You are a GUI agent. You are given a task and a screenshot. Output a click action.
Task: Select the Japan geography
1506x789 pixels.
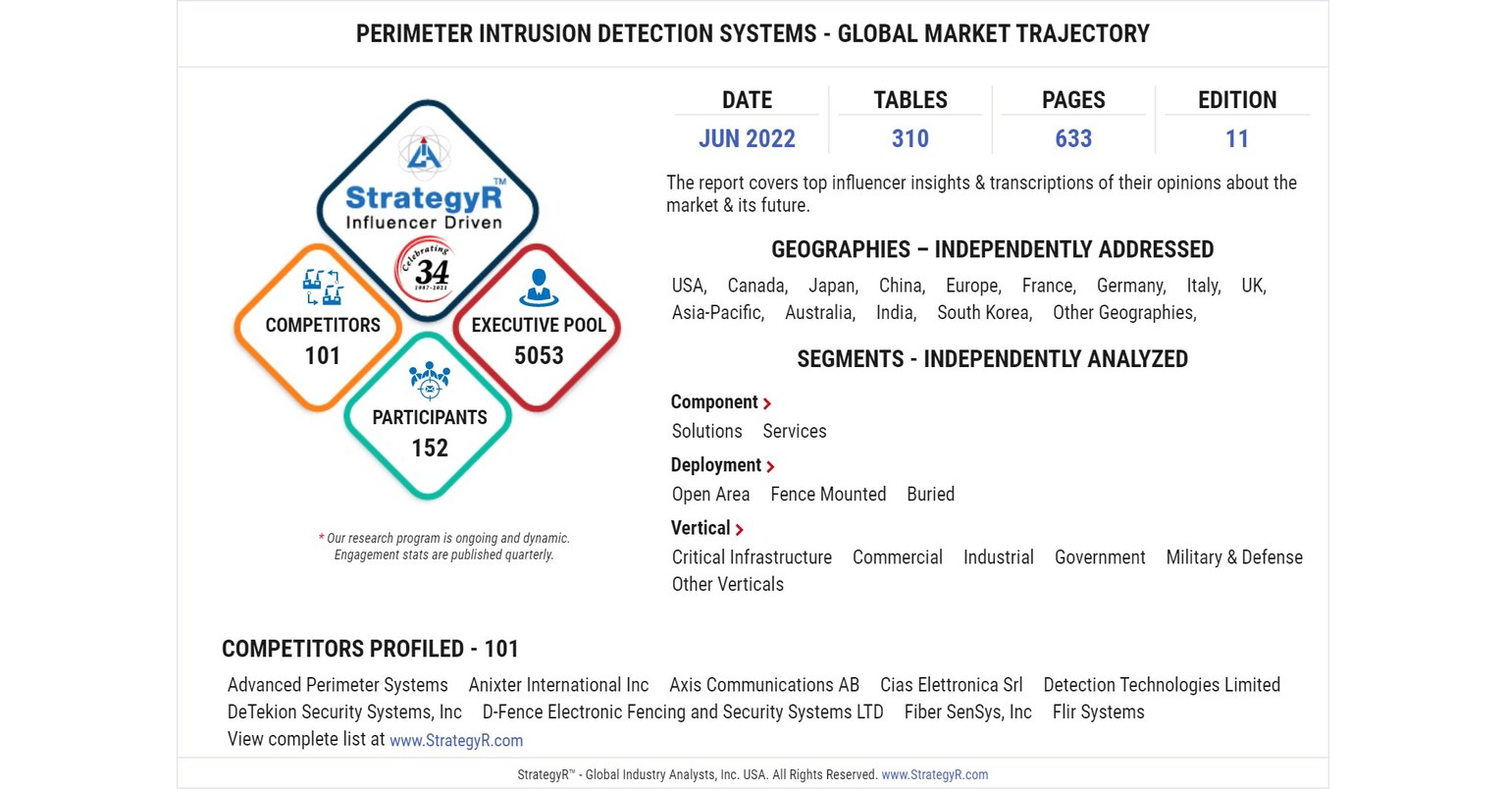[834, 286]
